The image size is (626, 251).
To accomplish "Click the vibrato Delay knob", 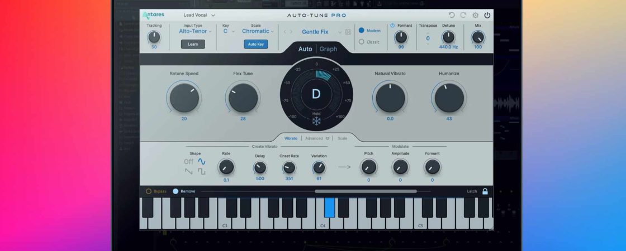I will click(260, 167).
